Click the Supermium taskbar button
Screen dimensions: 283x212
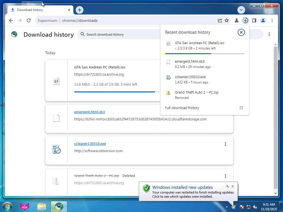[59, 206]
